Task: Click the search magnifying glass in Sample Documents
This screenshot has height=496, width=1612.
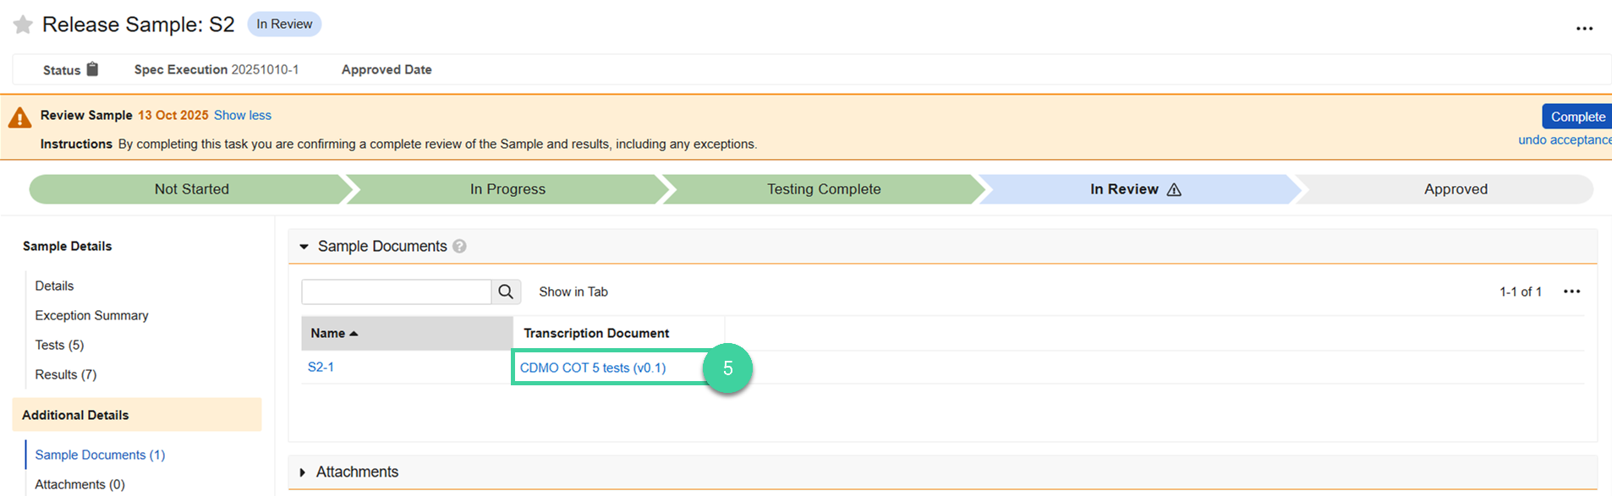Action: pyautogui.click(x=506, y=292)
